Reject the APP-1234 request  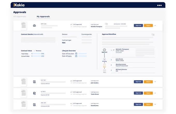pyautogui.click(x=148, y=25)
